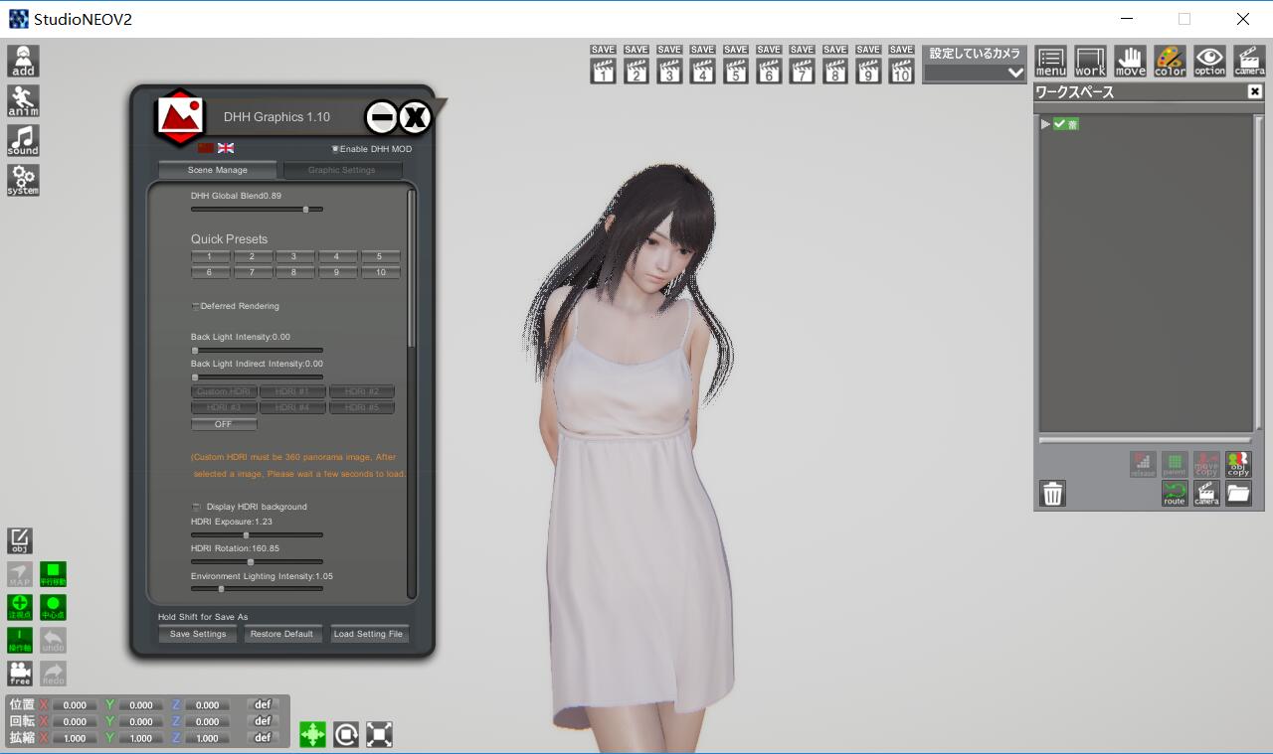Apply quick preset 10
The height and width of the screenshot is (754, 1273).
click(x=381, y=272)
